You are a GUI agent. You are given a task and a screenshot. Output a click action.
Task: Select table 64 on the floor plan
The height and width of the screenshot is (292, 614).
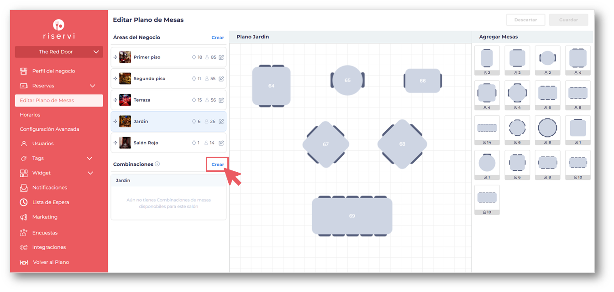click(x=271, y=86)
